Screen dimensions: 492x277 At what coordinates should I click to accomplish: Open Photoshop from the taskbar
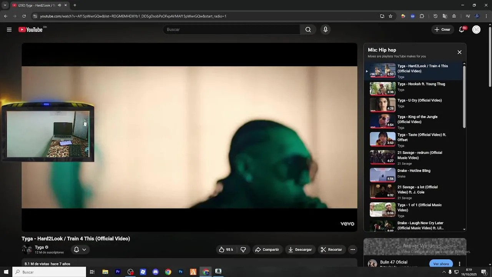coord(181,272)
